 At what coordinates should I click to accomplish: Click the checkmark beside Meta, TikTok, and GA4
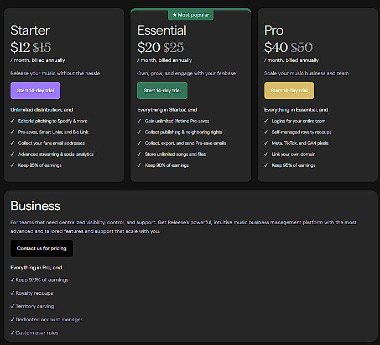(266, 143)
